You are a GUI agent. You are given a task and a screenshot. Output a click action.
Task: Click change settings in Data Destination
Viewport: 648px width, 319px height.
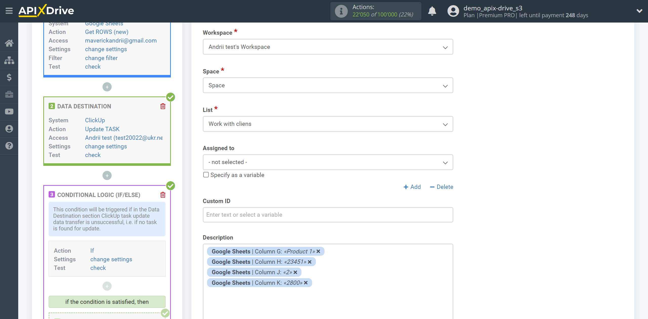tap(106, 146)
